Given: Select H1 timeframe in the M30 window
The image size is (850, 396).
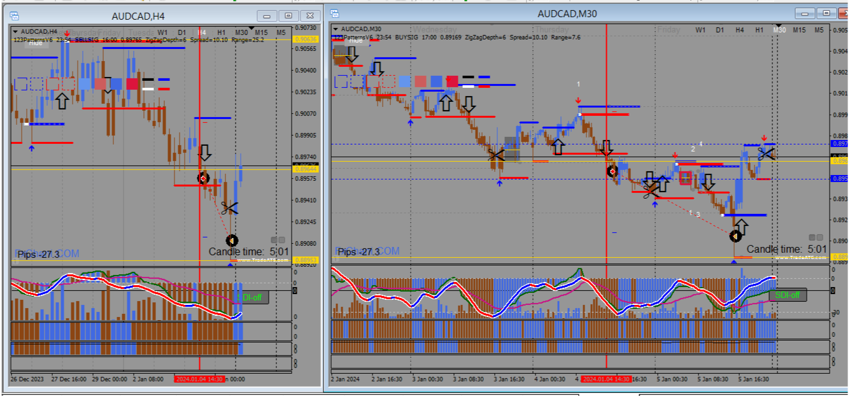Looking at the screenshot, I should pyautogui.click(x=760, y=30).
